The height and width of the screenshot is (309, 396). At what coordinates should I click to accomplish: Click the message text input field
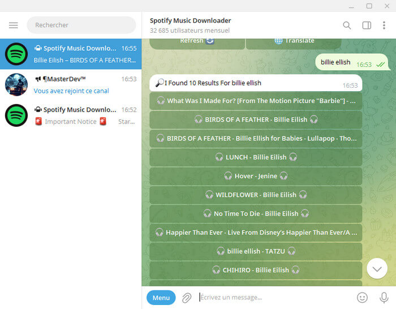click(x=274, y=298)
